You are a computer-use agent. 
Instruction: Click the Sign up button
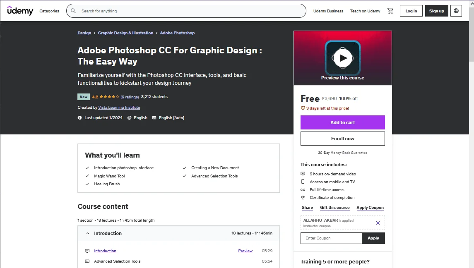coord(436,11)
